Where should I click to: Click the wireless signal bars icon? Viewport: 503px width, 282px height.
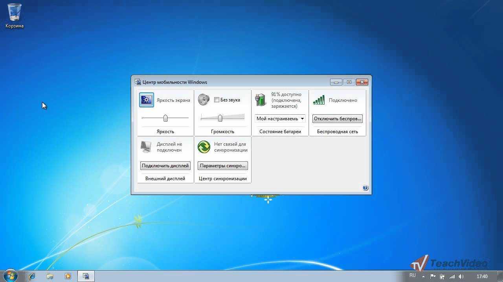(319, 100)
